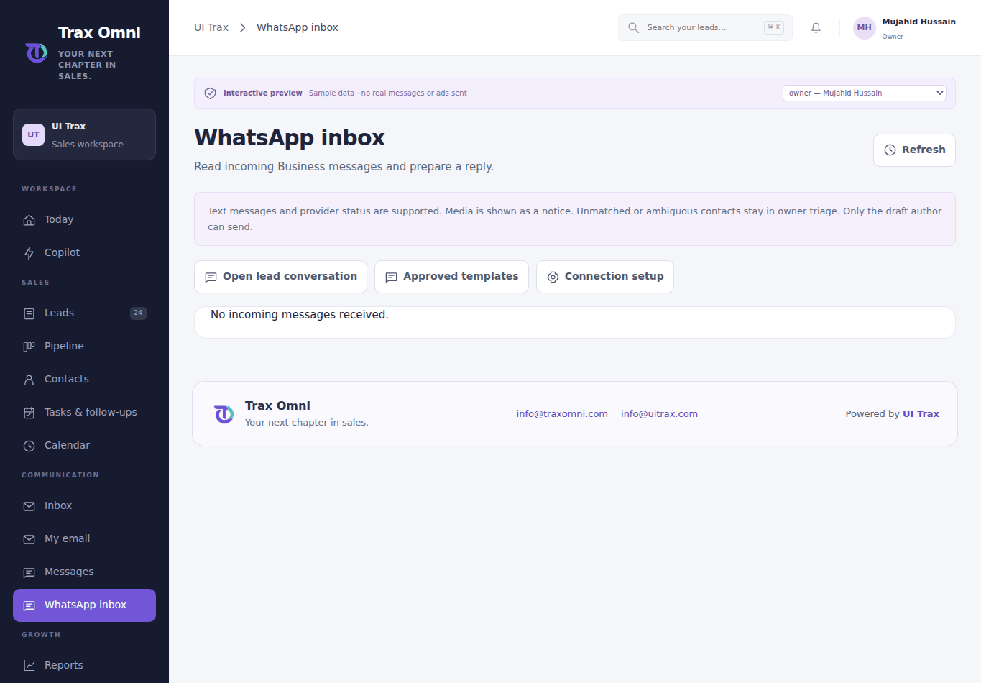Select WhatsApp inbox in the sidebar
The image size is (981, 683).
coord(84,605)
